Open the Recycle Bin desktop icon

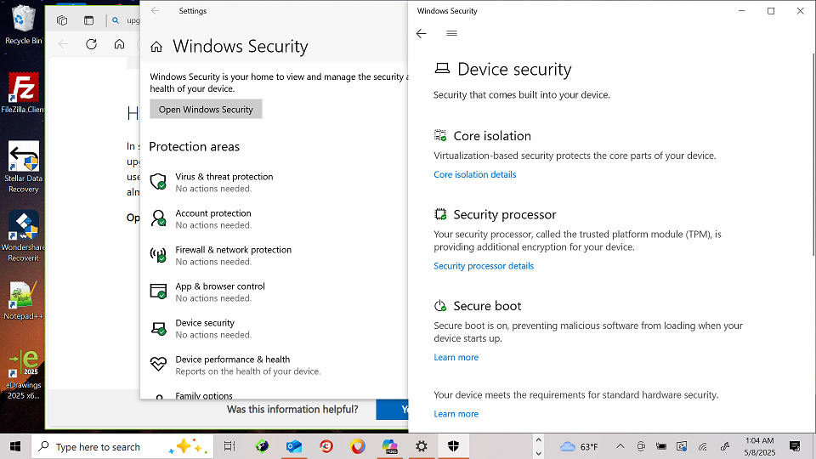coord(23,24)
